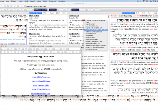This screenshot has width=158, height=110.
Task: Select Bible Location in context menu
Action: pos(96,37)
